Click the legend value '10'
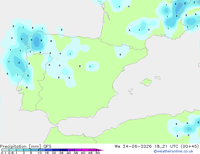The height and width of the screenshot is (154, 200). point(39,153)
